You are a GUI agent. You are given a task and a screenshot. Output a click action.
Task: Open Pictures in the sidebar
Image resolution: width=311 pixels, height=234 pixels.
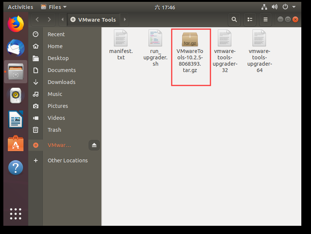(x=65, y=106)
